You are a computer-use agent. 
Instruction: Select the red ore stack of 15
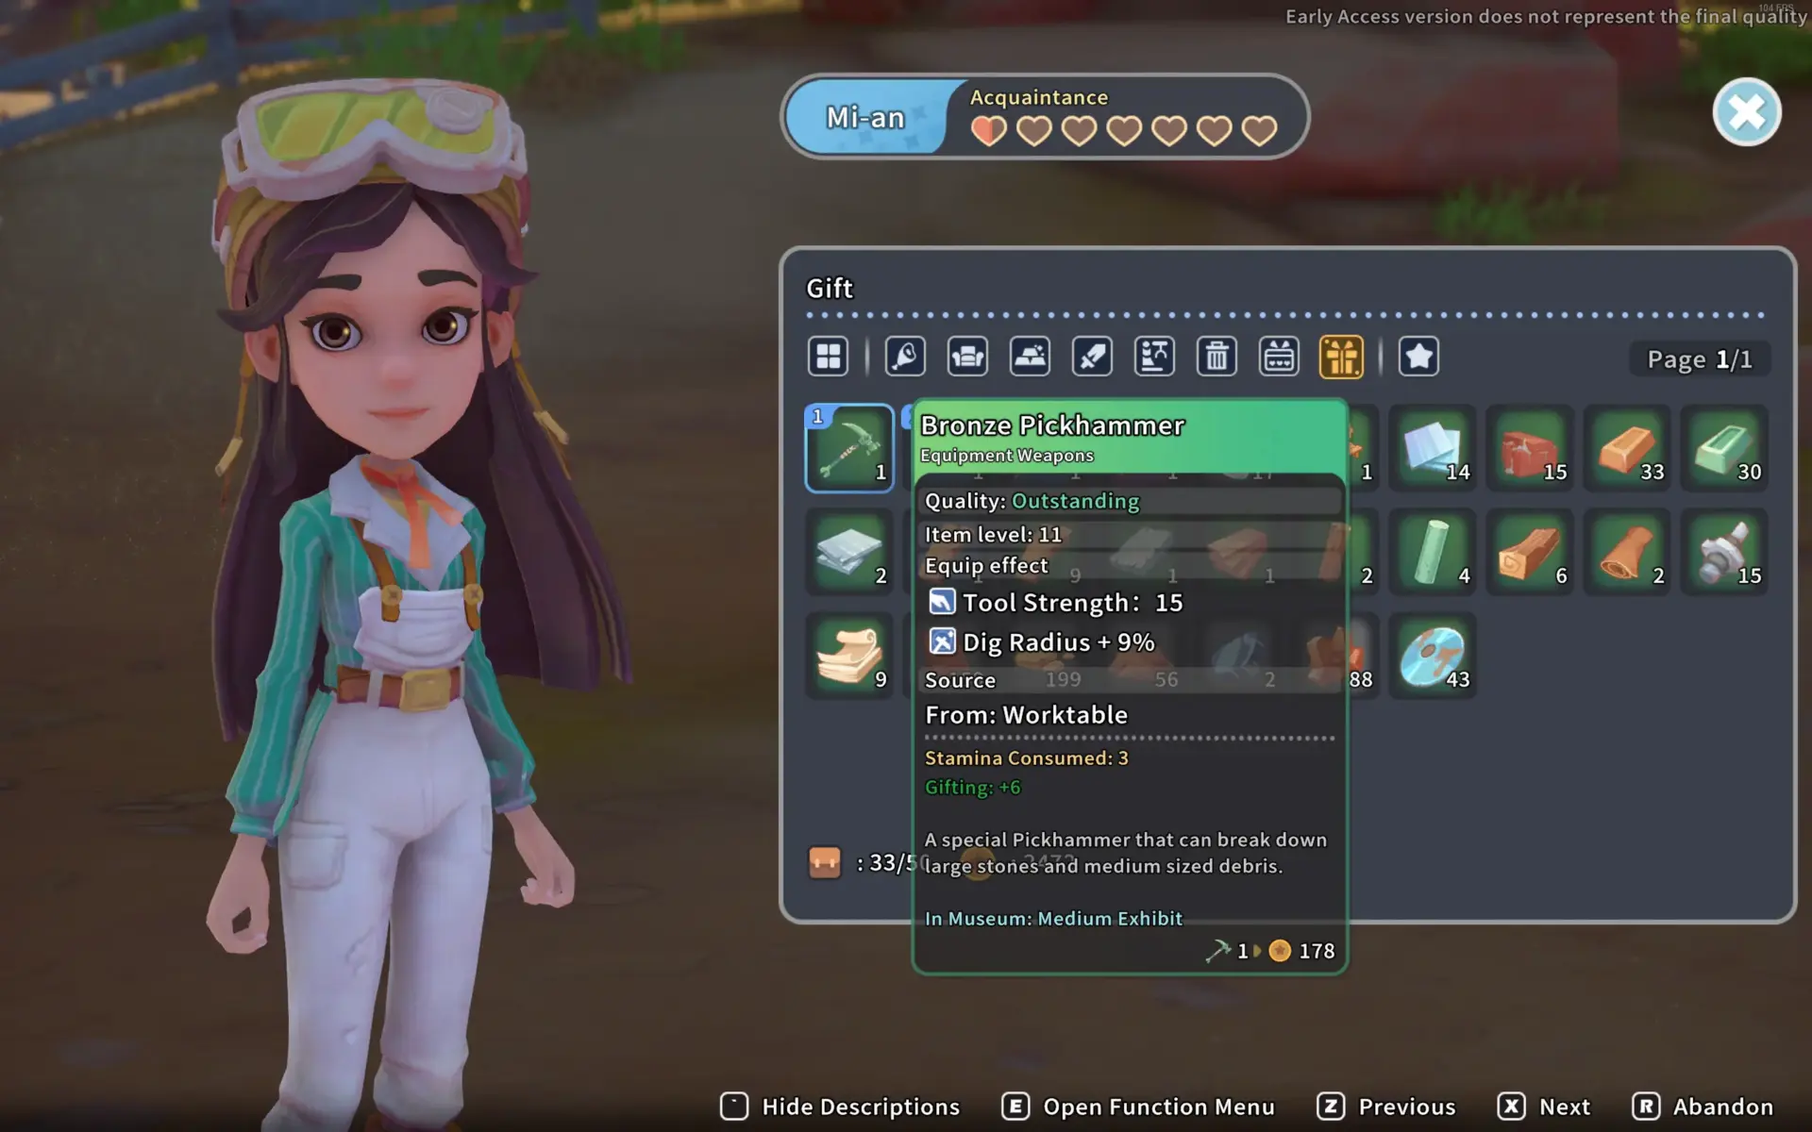click(x=1530, y=448)
